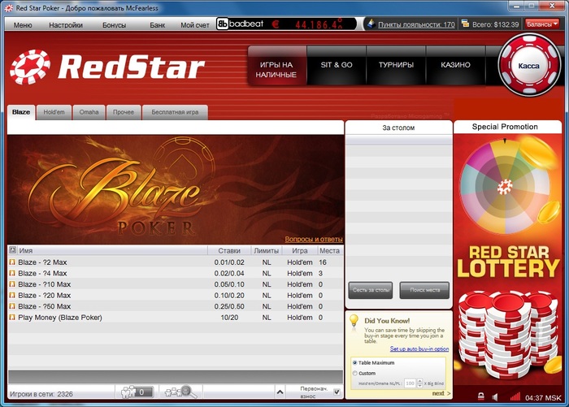The image size is (569, 407).
Task: Open the find player magnifier icon
Action: (180, 392)
